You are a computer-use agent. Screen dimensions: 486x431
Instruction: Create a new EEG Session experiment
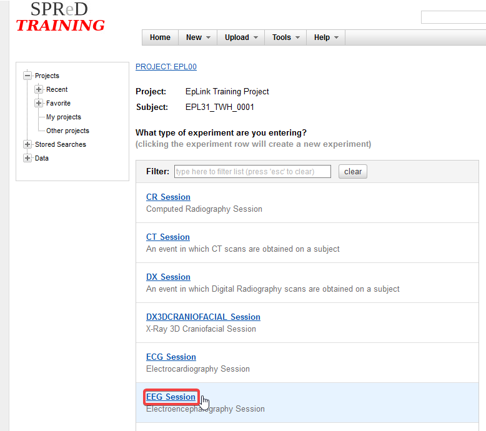coord(171,397)
